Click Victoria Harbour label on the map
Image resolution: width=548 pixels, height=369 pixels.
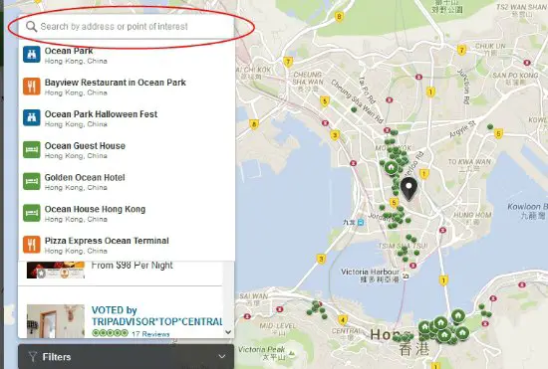coord(370,276)
